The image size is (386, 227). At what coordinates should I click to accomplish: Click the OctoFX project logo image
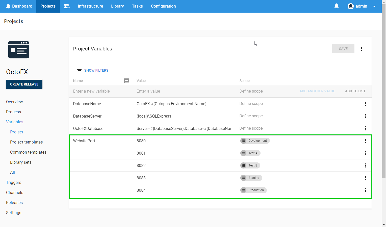(x=19, y=50)
